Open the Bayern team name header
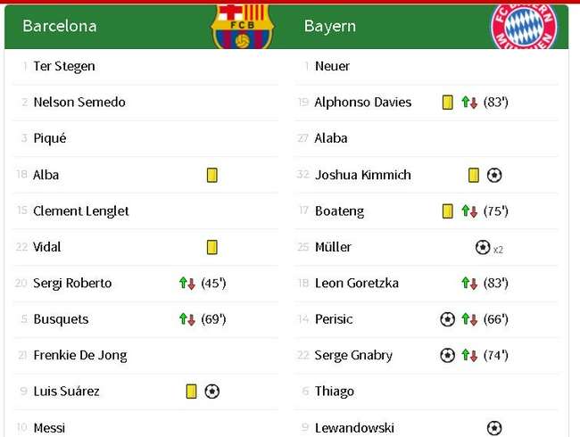Image resolution: width=580 pixels, height=437 pixels. pos(330,26)
